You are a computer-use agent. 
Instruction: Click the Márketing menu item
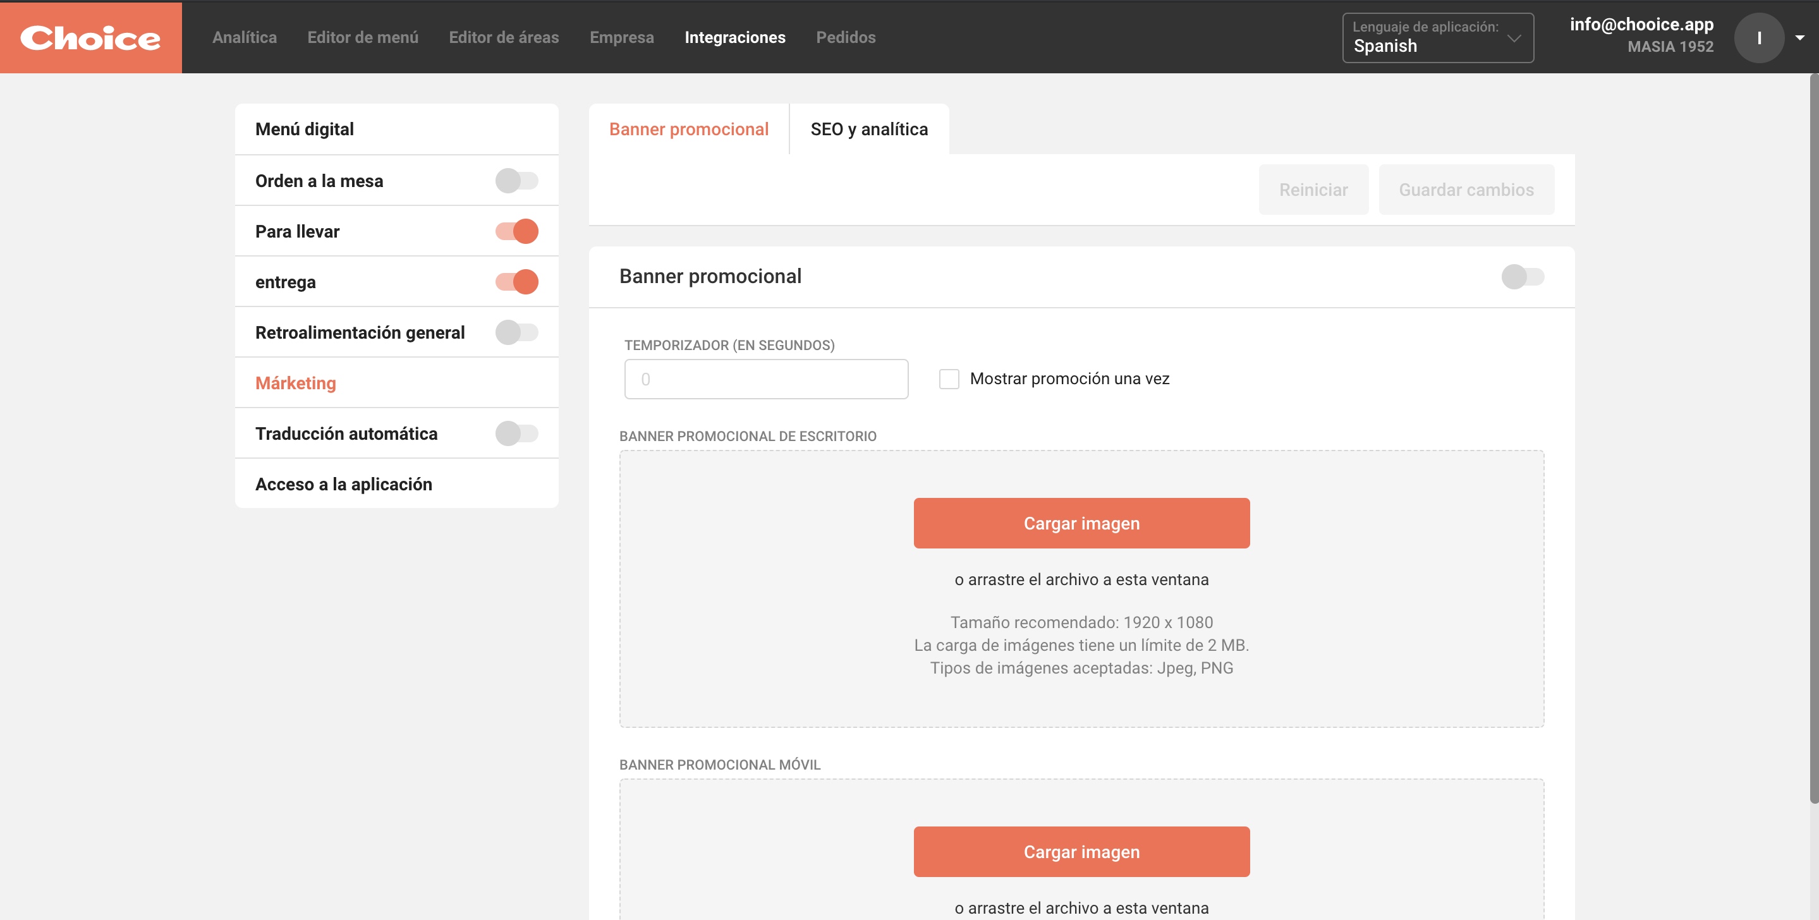[296, 382]
